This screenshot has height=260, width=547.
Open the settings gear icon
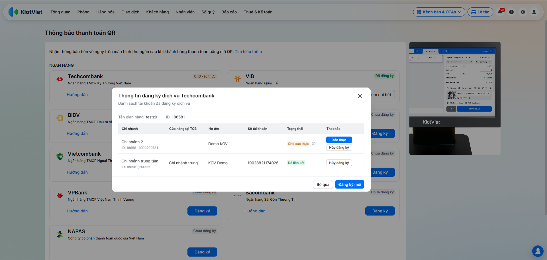click(523, 12)
